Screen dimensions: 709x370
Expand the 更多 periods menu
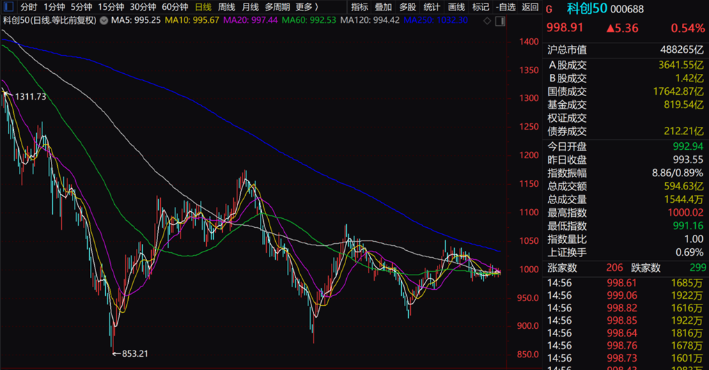(x=306, y=7)
